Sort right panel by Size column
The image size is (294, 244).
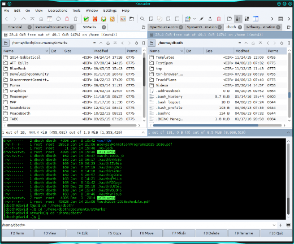click(218, 51)
